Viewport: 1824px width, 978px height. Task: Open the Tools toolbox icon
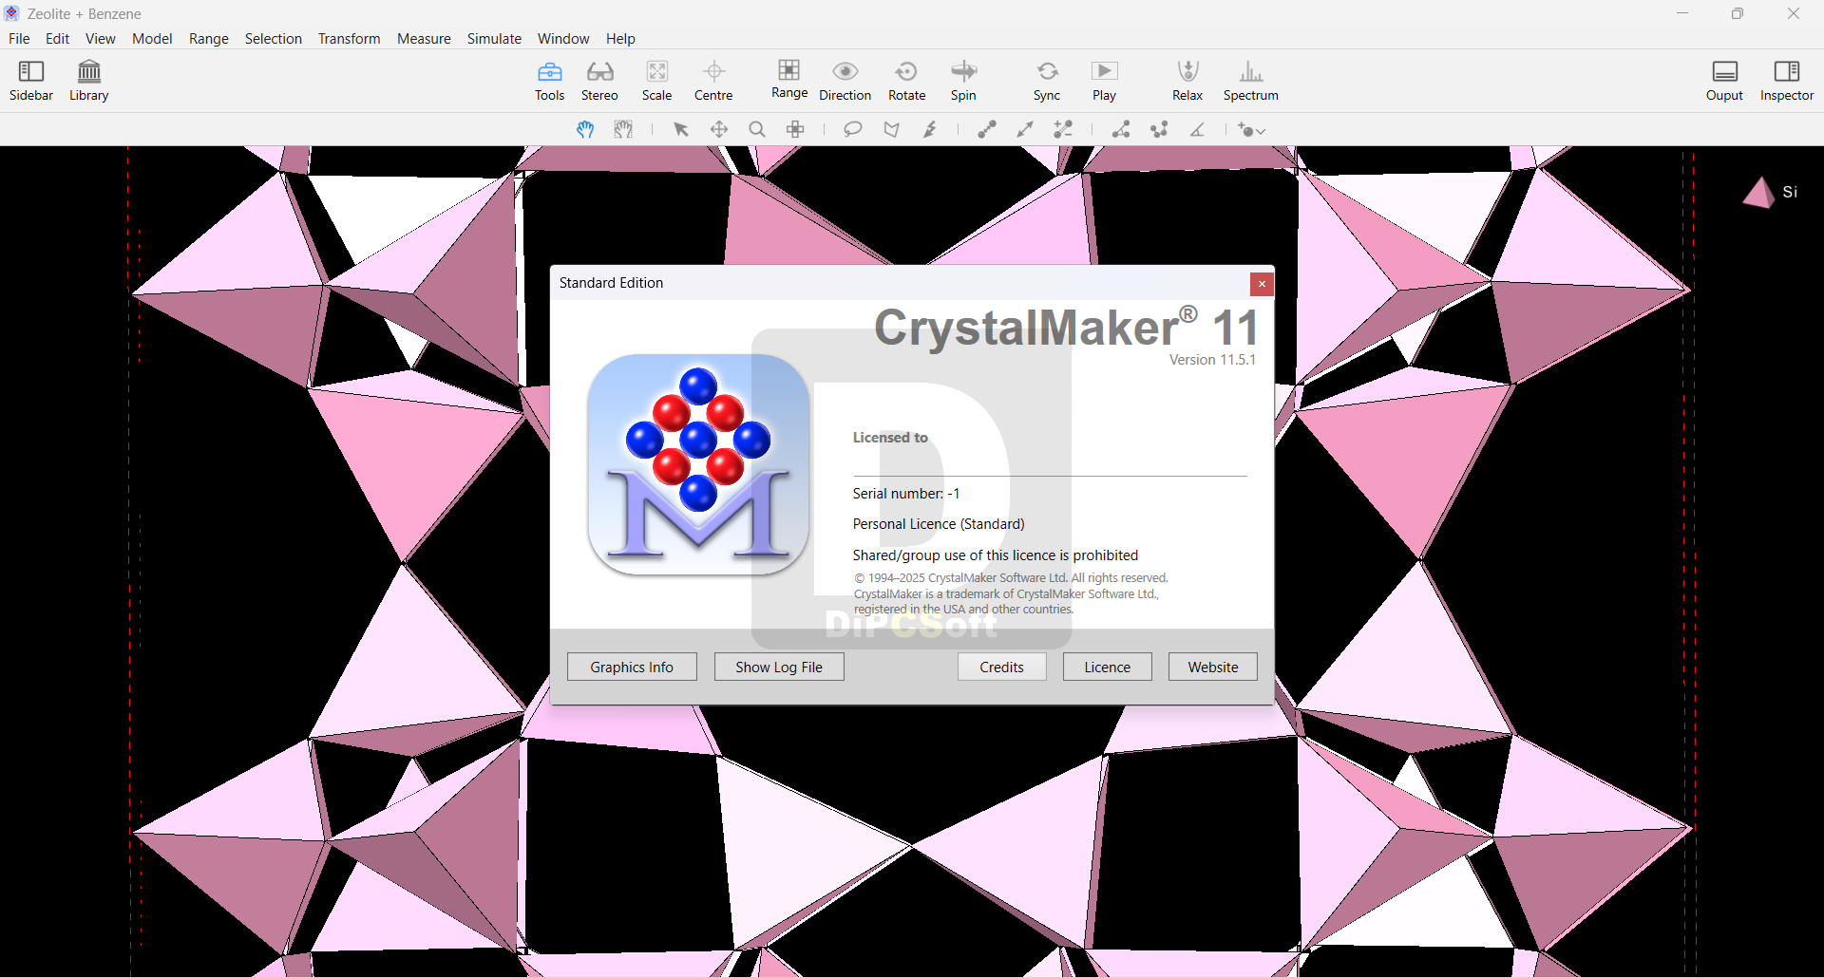(550, 81)
